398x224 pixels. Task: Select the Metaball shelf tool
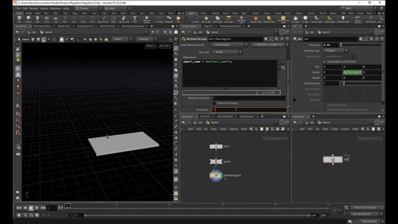(x=169, y=19)
